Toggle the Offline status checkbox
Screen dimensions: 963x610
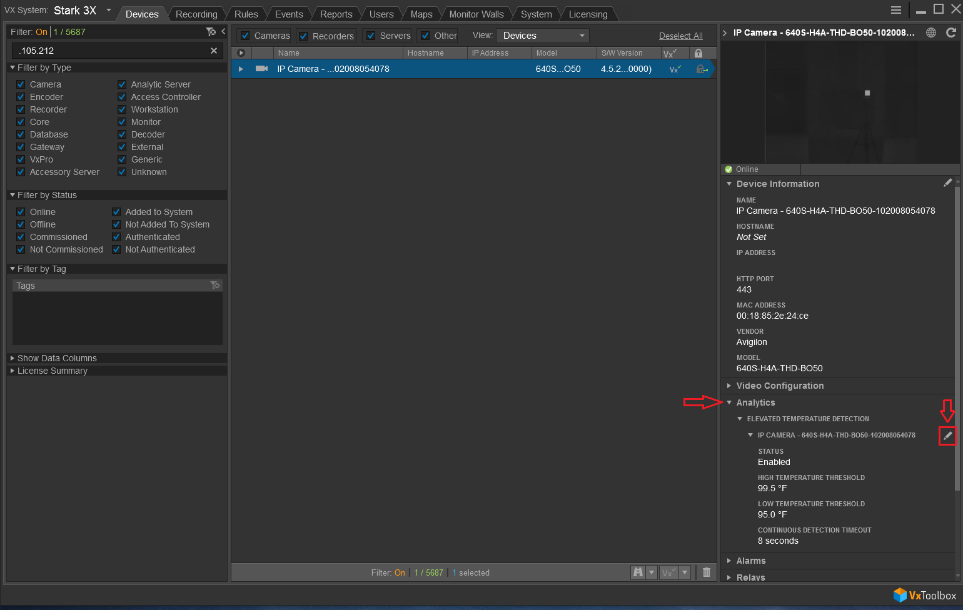coord(21,224)
